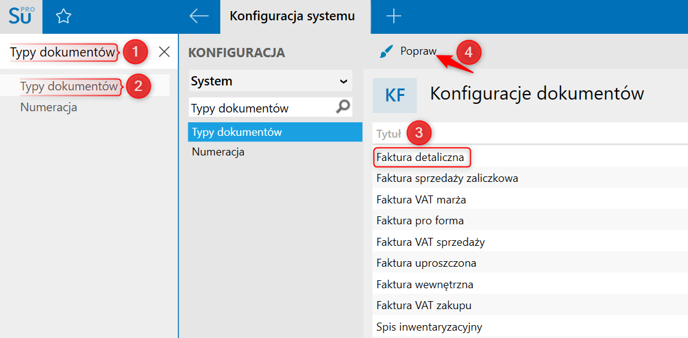Select Typy dokumentów in left search results
Image resolution: width=688 pixels, height=338 pixels.
tap(68, 87)
